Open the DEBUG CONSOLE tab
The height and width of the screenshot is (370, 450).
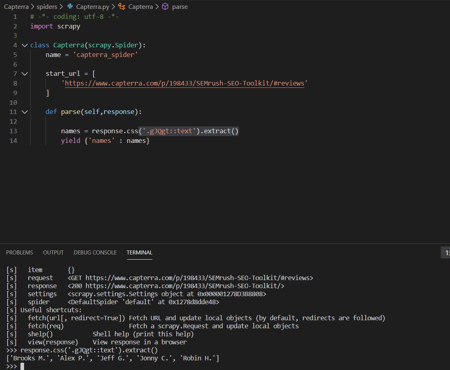pos(95,252)
